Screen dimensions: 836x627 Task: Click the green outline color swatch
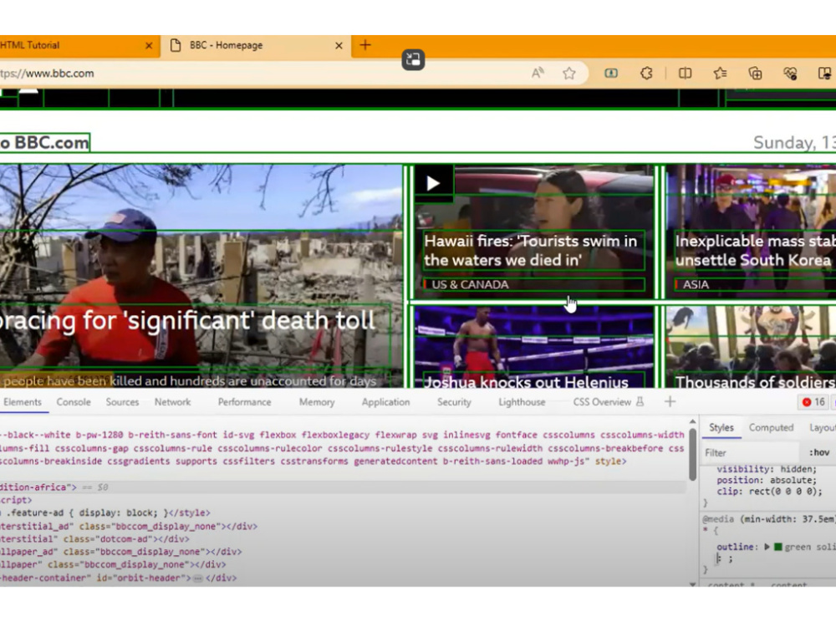[x=777, y=547]
